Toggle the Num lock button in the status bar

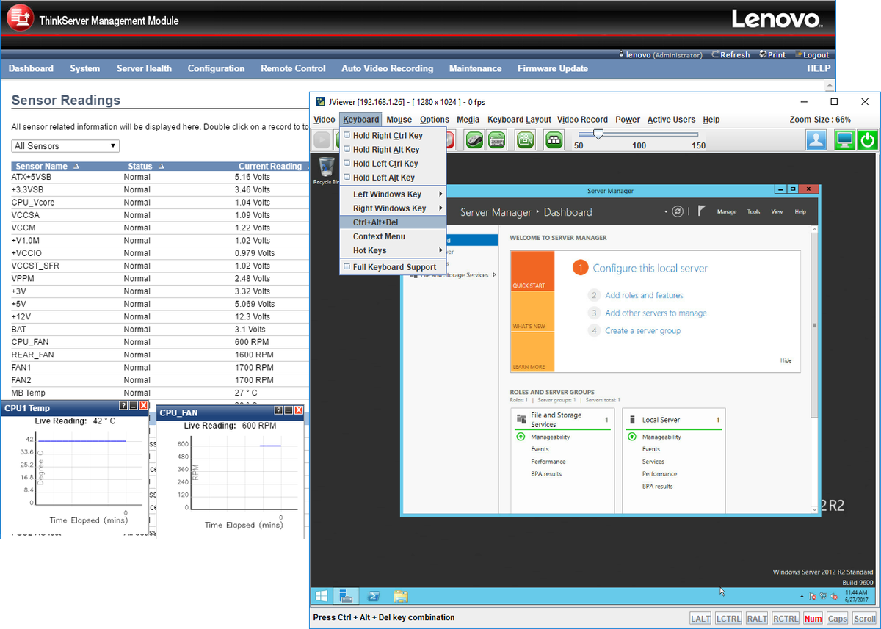[x=812, y=617]
